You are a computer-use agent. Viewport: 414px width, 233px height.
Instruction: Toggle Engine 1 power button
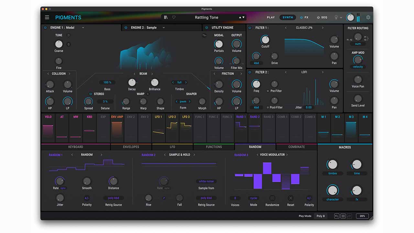(45, 28)
